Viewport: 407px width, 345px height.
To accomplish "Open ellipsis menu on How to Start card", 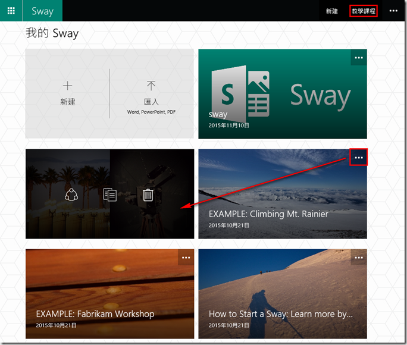I will point(359,258).
